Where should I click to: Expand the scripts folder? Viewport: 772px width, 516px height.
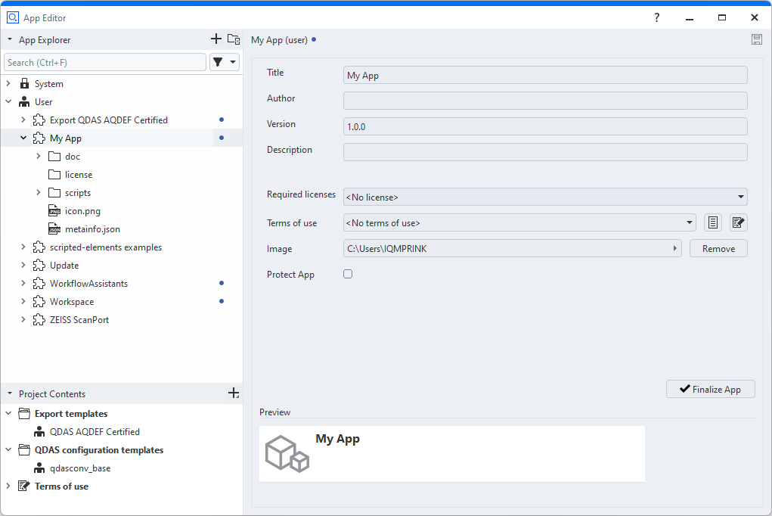(39, 193)
